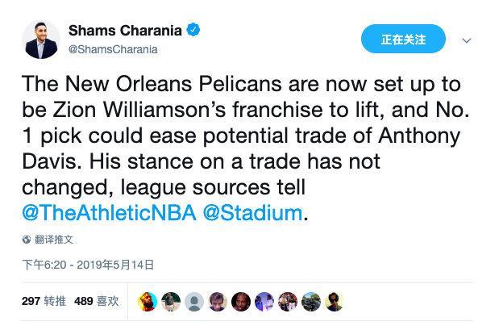
Task: Click the first liker avatar
Action: click(148, 302)
